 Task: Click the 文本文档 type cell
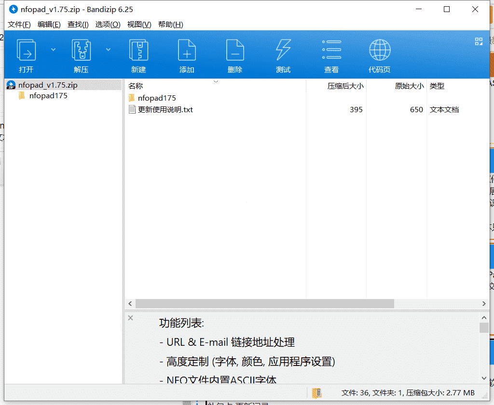click(x=444, y=109)
